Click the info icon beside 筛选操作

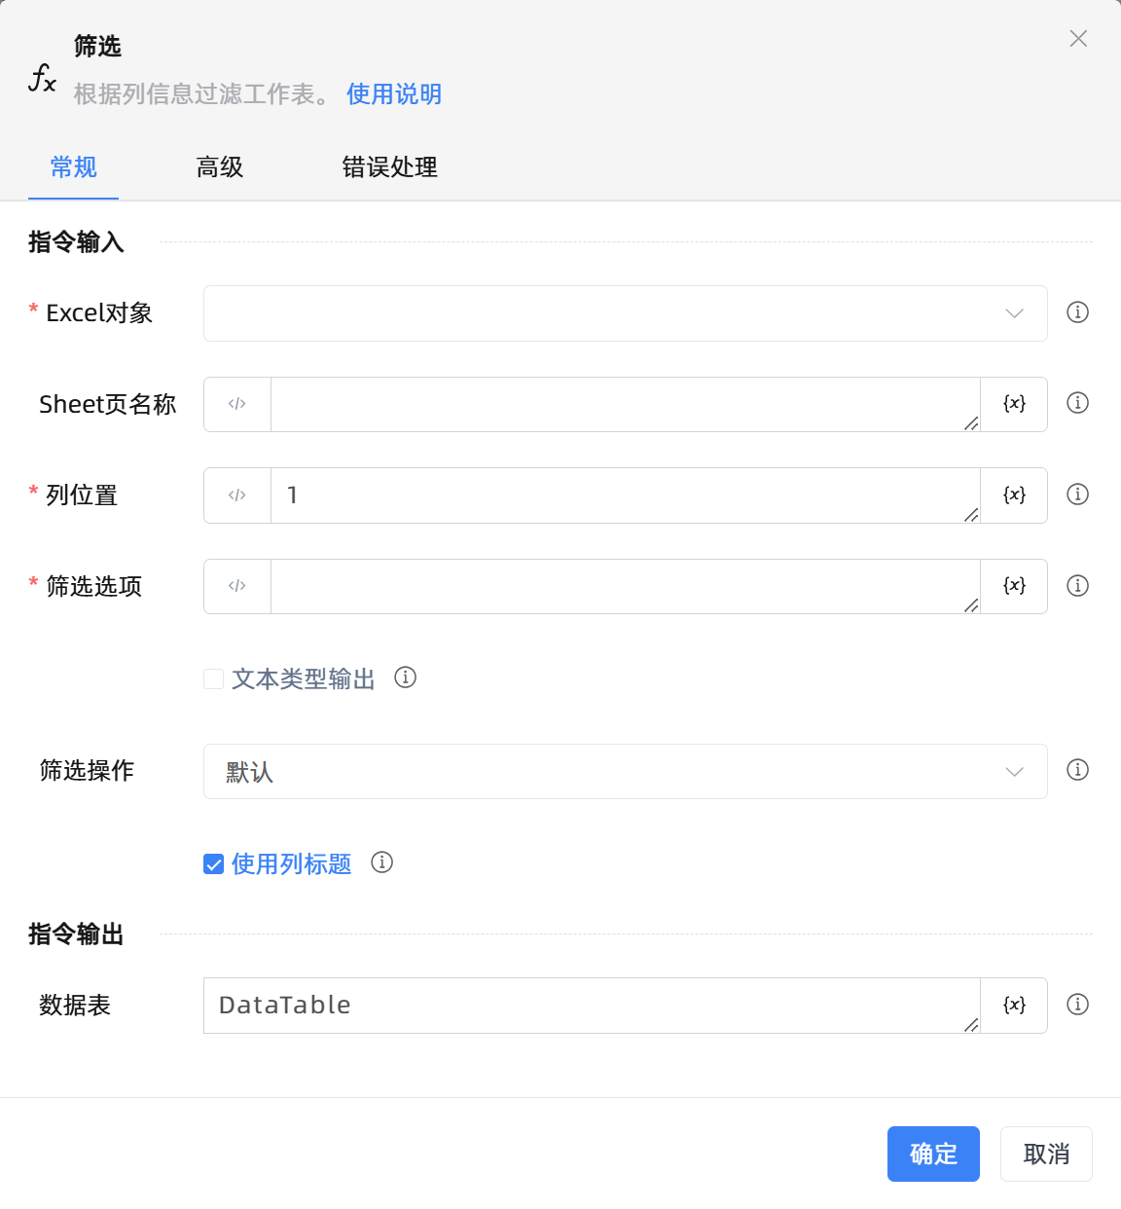coord(1077,770)
